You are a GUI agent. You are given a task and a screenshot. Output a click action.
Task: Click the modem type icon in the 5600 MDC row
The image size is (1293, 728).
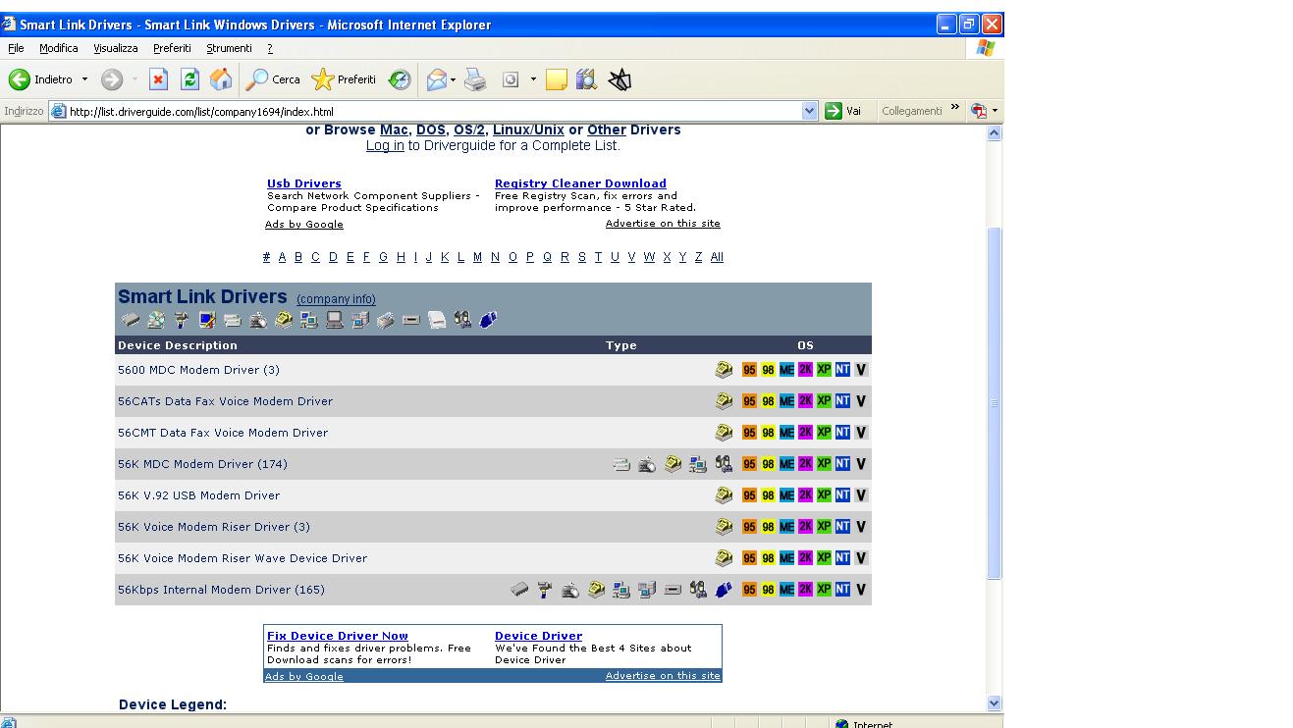pyautogui.click(x=724, y=370)
